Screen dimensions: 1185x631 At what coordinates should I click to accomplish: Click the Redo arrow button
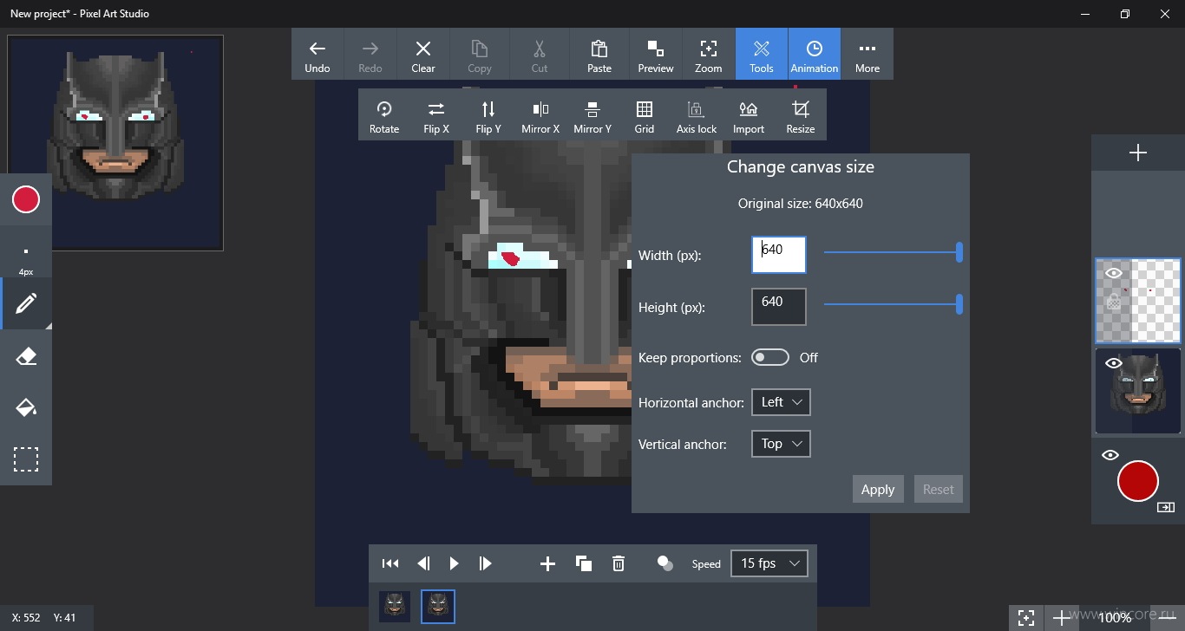pos(370,55)
